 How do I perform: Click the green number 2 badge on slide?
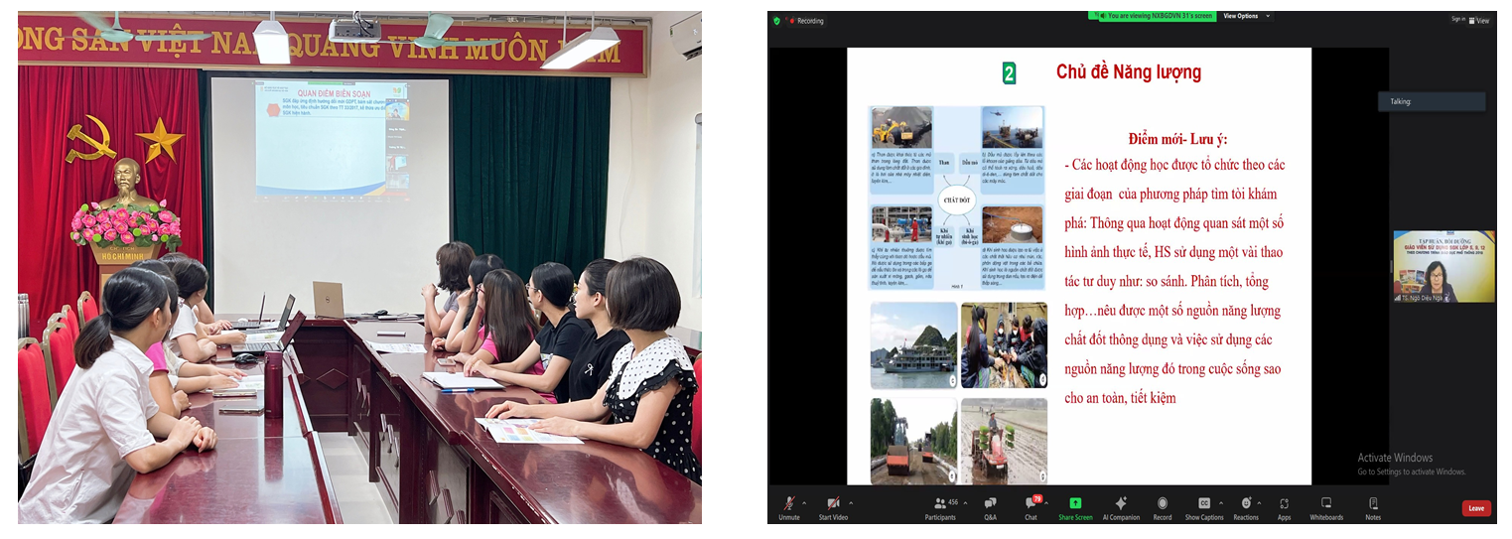[x=1009, y=72]
